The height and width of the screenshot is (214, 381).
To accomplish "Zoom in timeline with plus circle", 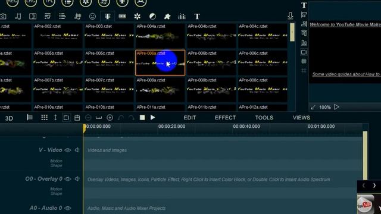I will [x=110, y=118].
